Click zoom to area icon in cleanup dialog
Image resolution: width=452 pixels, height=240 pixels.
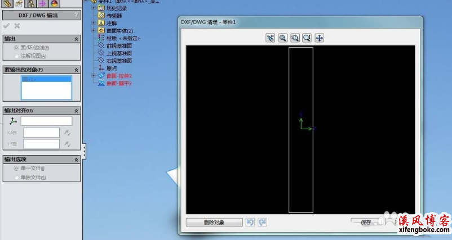295,38
